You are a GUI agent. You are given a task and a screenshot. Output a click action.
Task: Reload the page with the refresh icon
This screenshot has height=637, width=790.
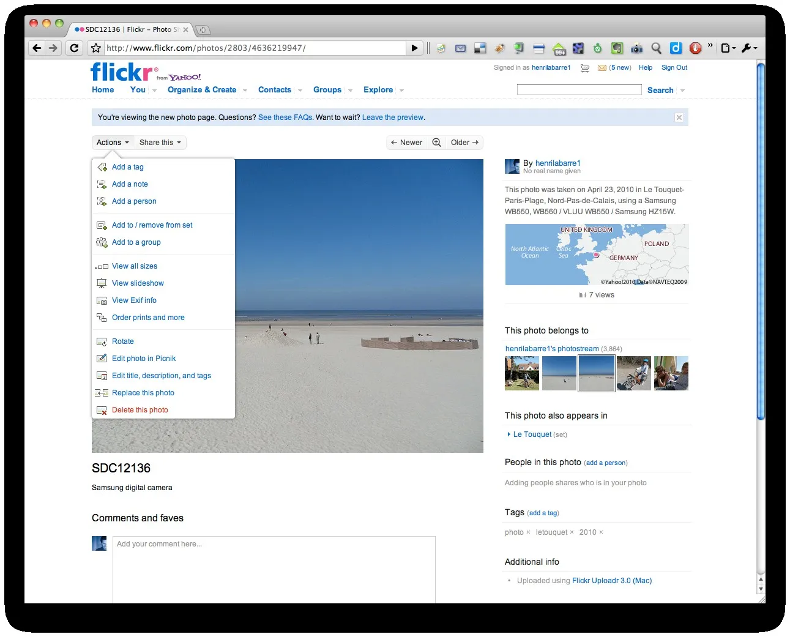74,48
